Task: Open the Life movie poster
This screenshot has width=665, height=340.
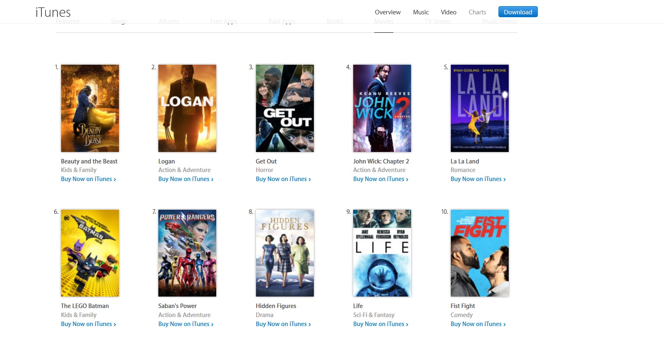Action: point(382,253)
